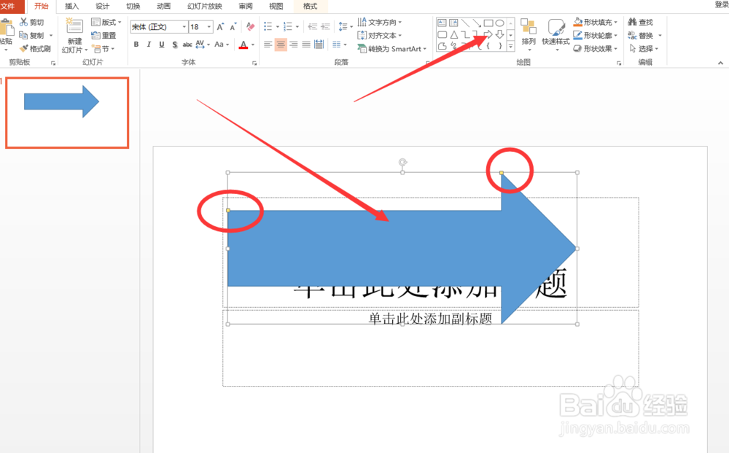Justify the paragraph text
The height and width of the screenshot is (453, 729).
[x=306, y=44]
